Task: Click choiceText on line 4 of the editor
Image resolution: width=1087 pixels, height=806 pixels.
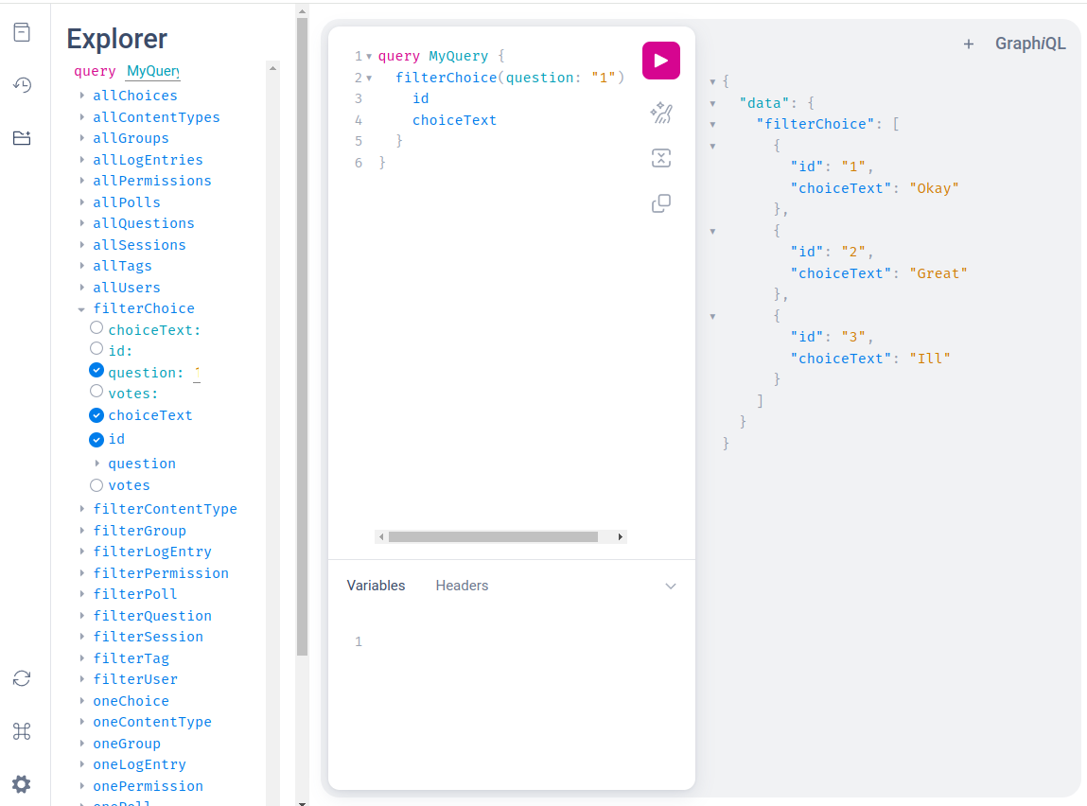Action: pyautogui.click(x=454, y=120)
